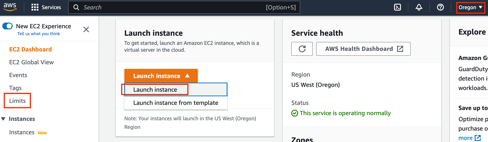Choose Launch instance from template
This screenshot has width=488, height=142.
[x=176, y=103]
